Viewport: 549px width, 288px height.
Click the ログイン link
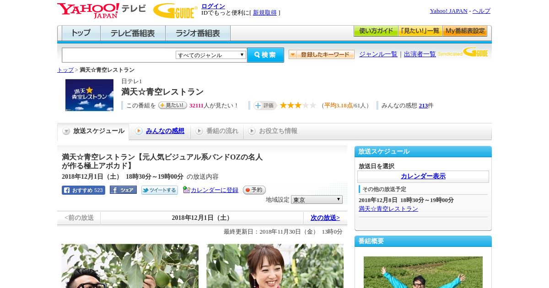pyautogui.click(x=213, y=6)
